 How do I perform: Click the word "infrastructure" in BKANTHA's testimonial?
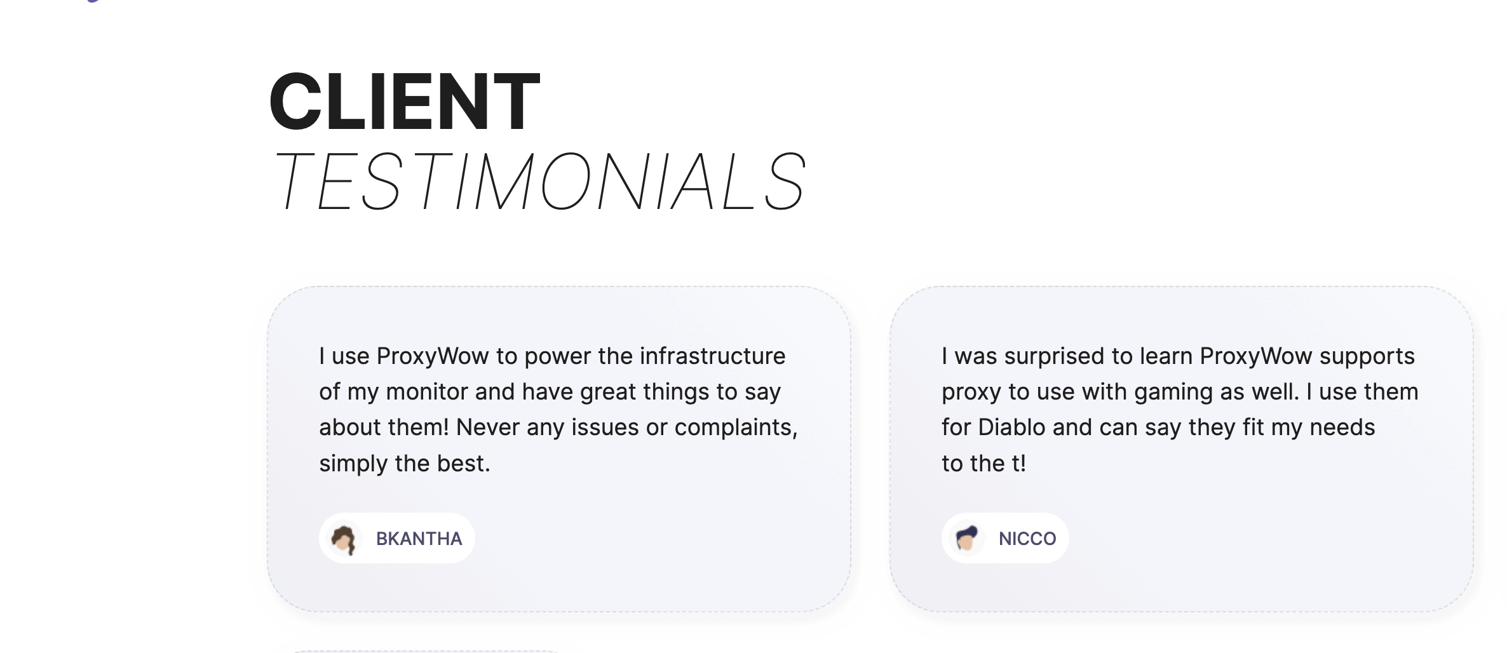[712, 356]
